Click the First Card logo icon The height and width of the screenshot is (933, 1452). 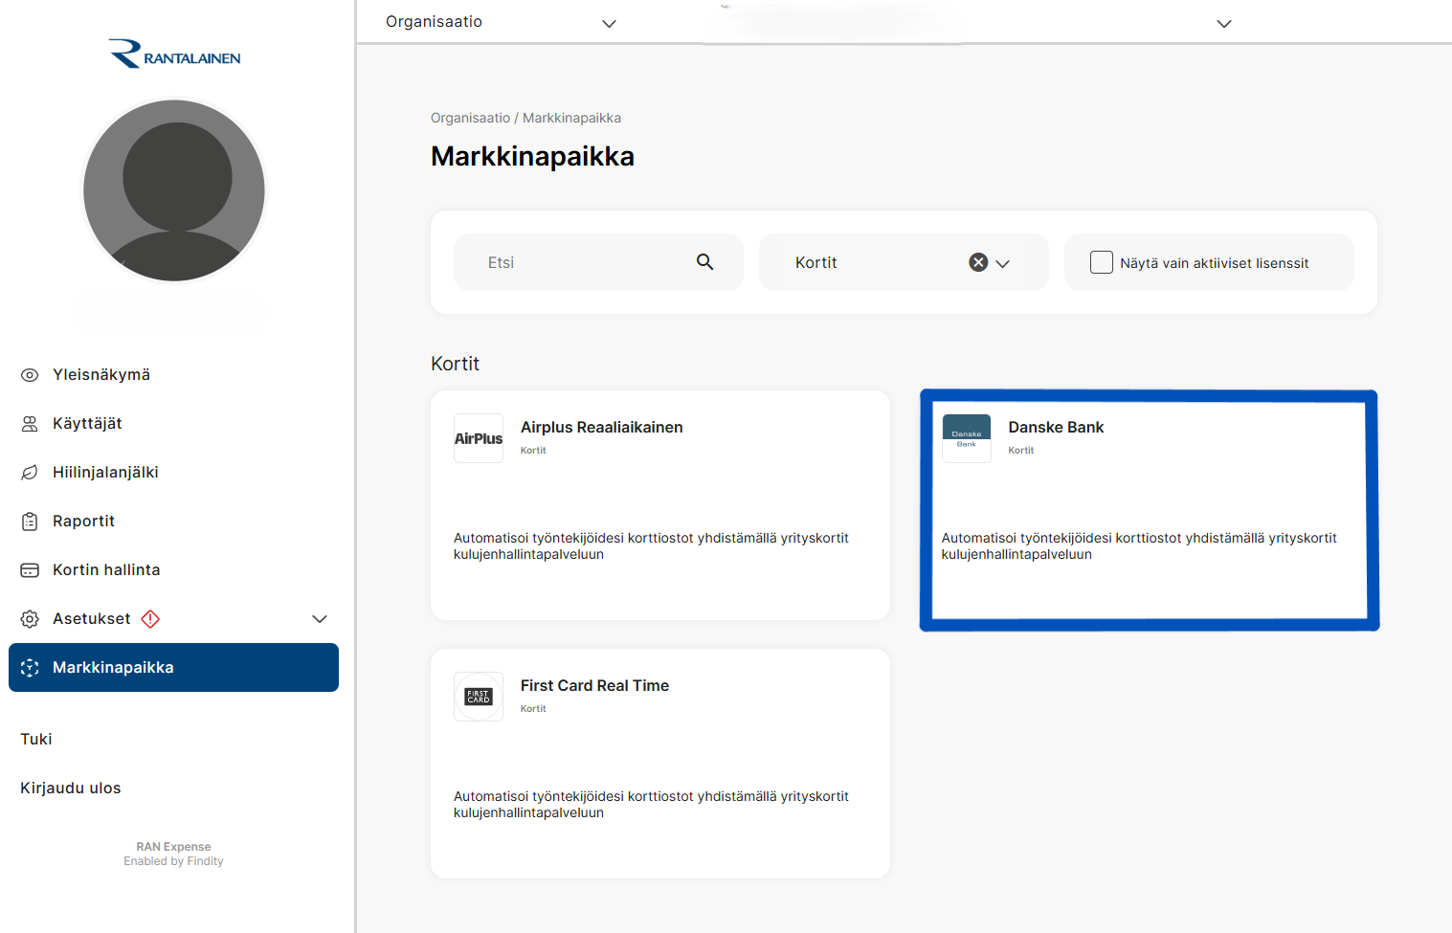479,697
